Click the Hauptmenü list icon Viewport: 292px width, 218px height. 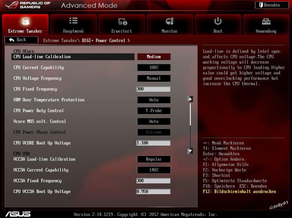pos(73,21)
